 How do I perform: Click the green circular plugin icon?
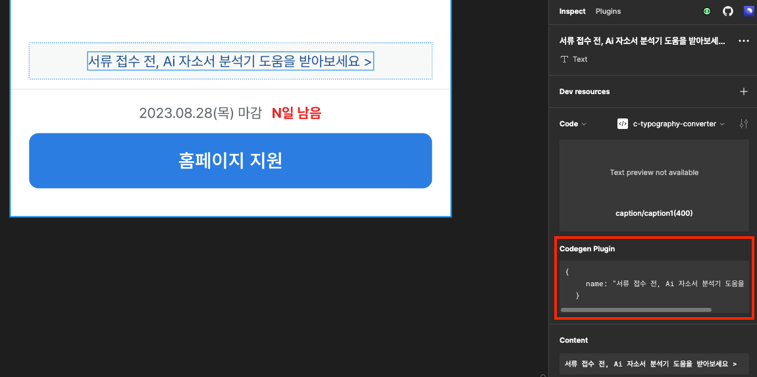[707, 11]
